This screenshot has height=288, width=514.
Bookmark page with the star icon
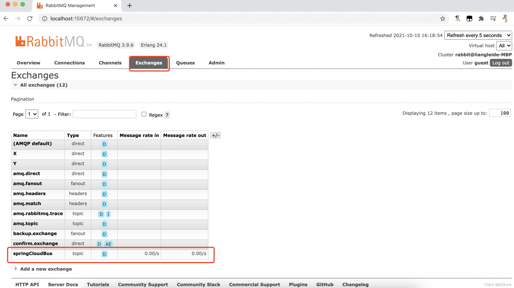coord(443,18)
